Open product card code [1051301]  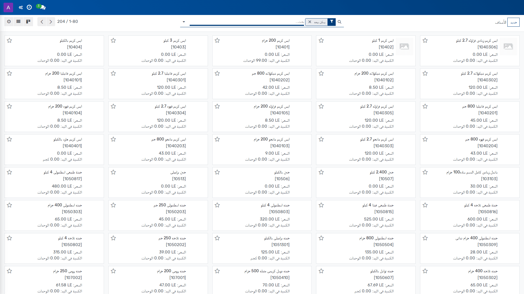281,245
